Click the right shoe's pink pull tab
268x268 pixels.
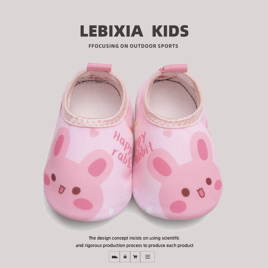click(175, 68)
